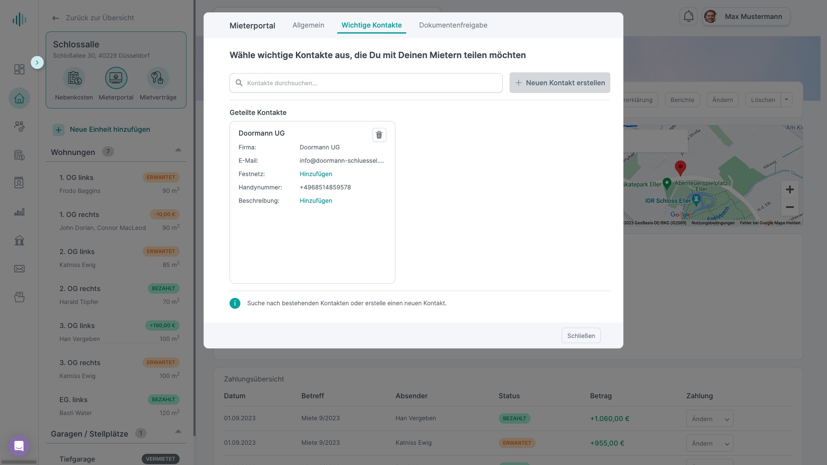Click the notification bell icon

[x=688, y=16]
